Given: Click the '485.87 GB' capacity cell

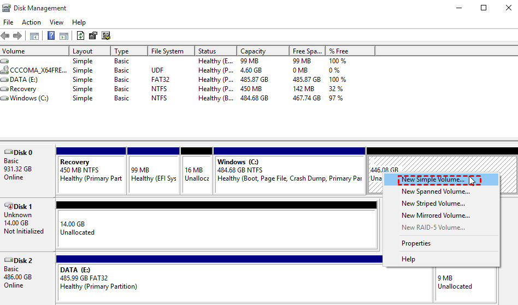Looking at the screenshot, I should coord(254,80).
